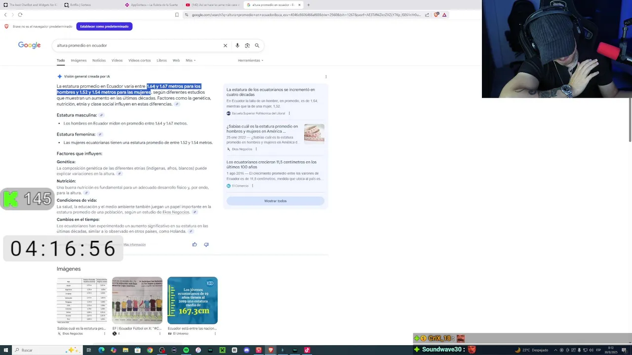Screen dimensions: 632x355
Task: Open the Ecuador Fútbol jerseys thumbnail
Action: [x=137, y=300]
